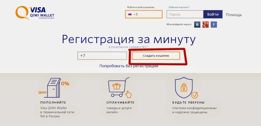Click the registration +7 phone field
261x126 pixels.
point(102,56)
